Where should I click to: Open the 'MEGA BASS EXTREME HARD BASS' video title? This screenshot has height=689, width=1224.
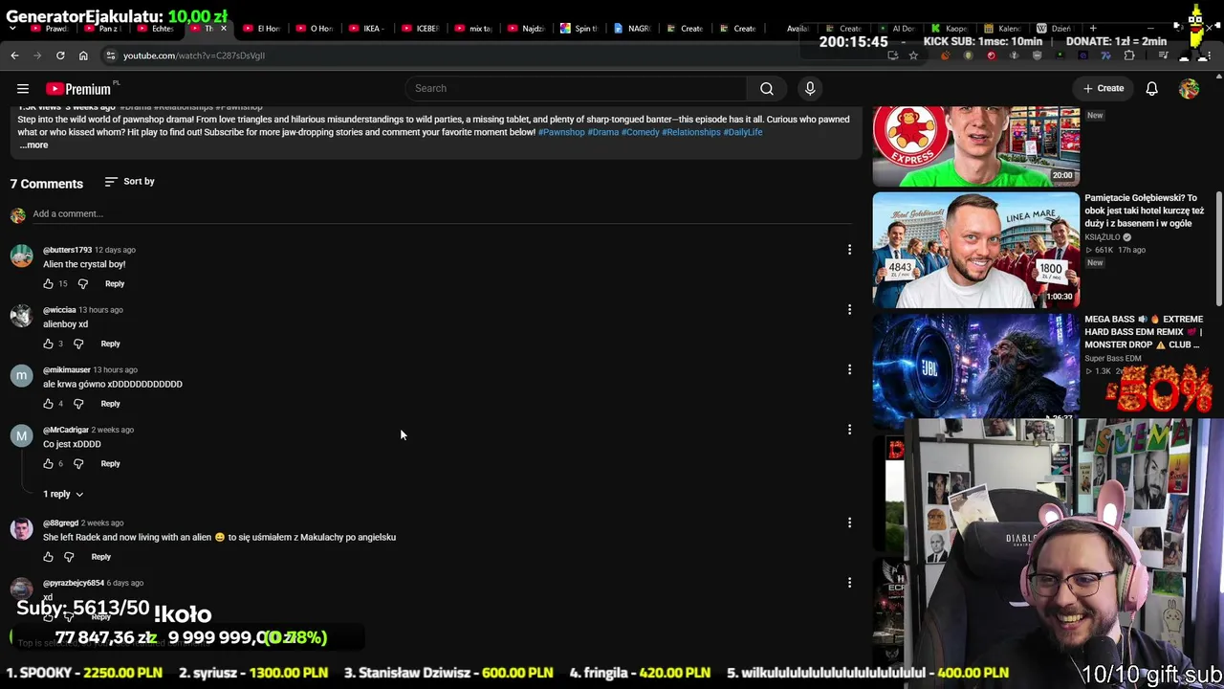pos(1144,332)
